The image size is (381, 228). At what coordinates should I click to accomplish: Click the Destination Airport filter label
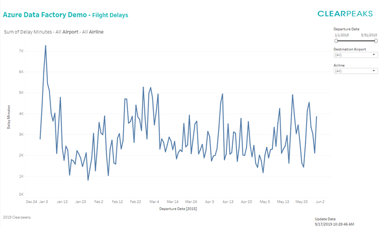click(349, 49)
